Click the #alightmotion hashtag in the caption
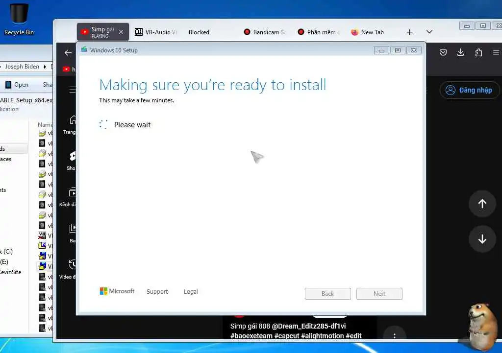 pyautogui.click(x=323, y=336)
